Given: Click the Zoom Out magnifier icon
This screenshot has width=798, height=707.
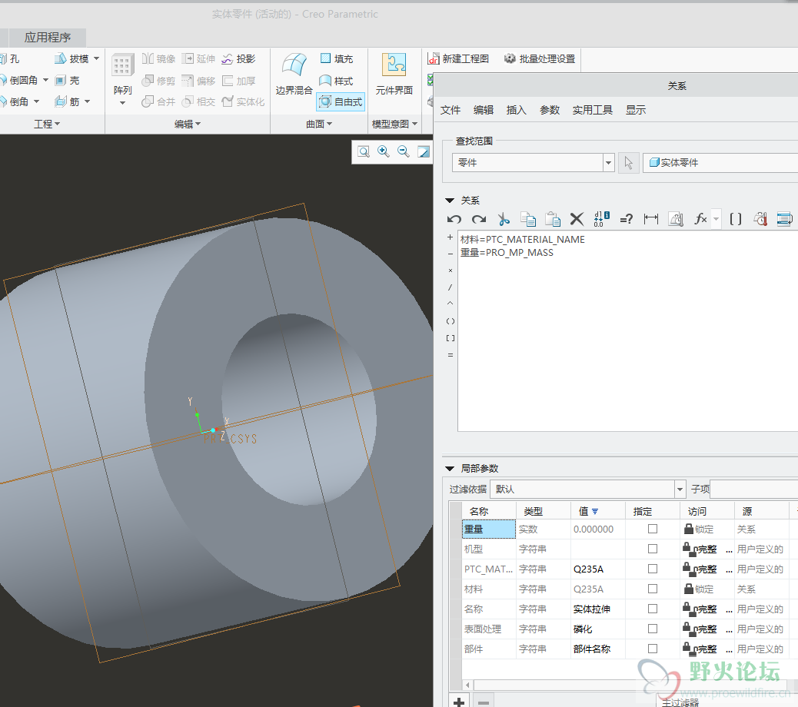Looking at the screenshot, I should pyautogui.click(x=403, y=151).
